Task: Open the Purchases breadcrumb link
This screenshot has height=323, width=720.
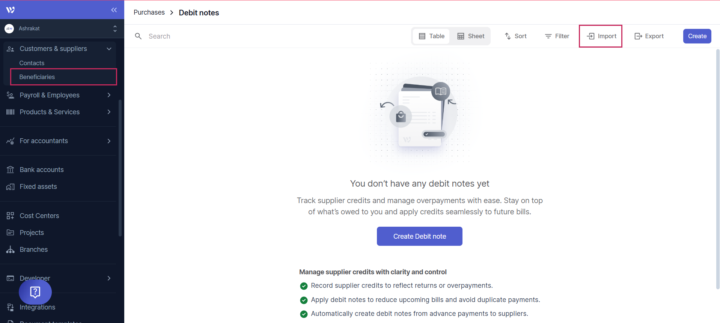Action: [x=149, y=12]
